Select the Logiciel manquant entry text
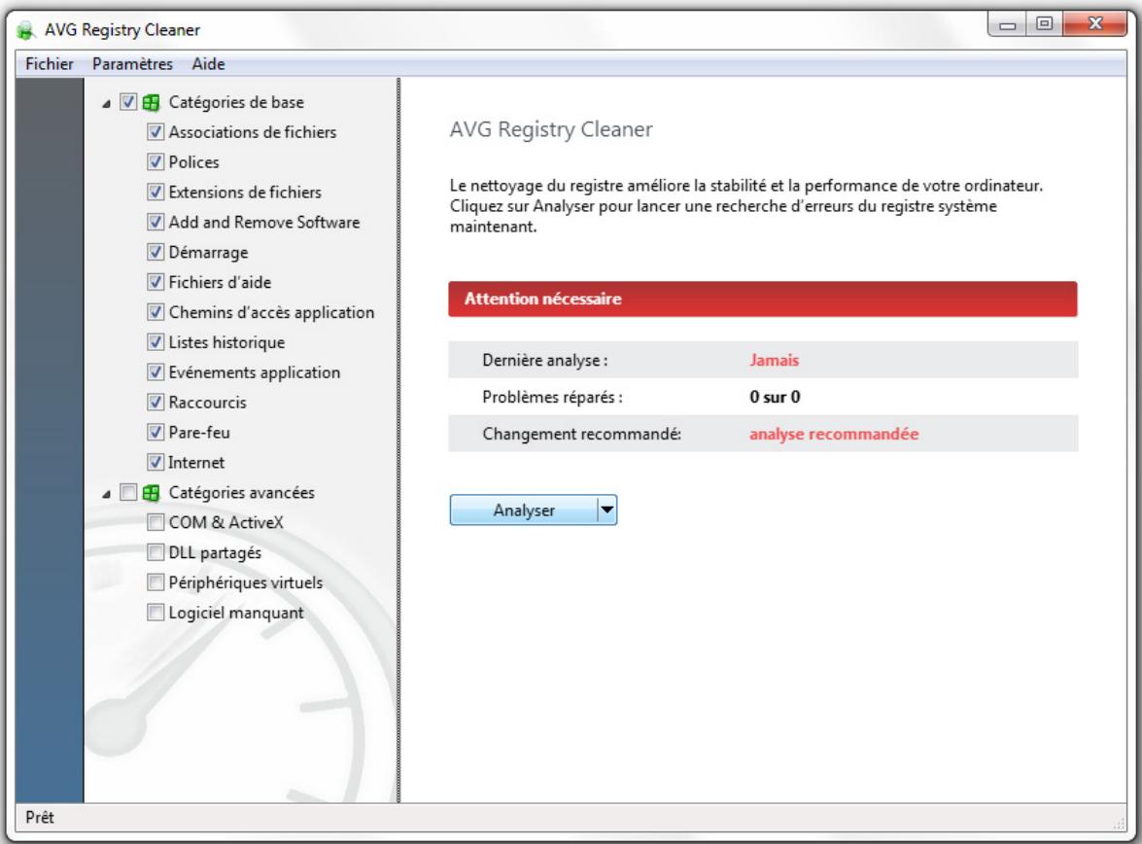The width and height of the screenshot is (1142, 844). [x=236, y=613]
